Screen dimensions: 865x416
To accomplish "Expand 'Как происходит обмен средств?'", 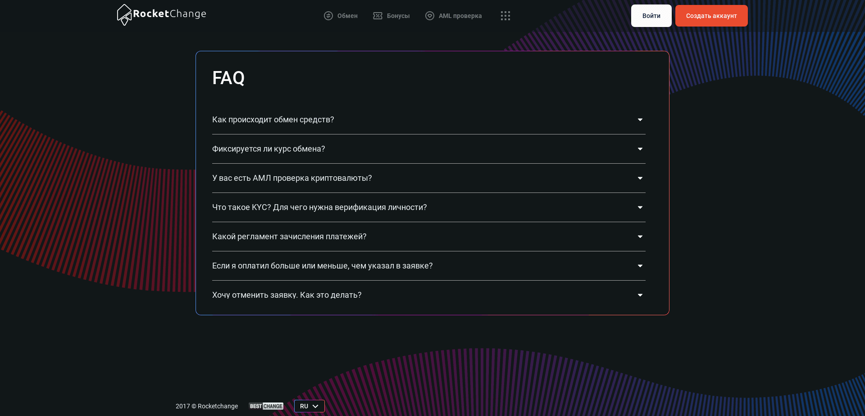I will [x=640, y=120].
